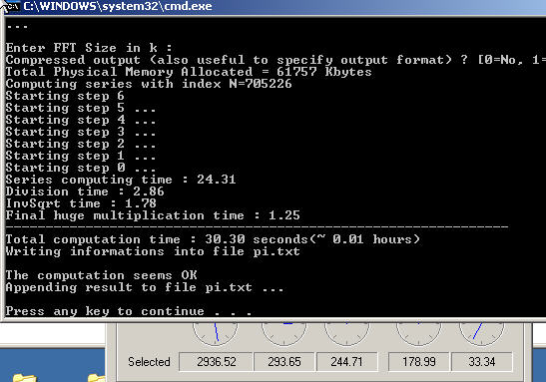The width and height of the screenshot is (546, 382).
Task: Click 'InvSqrt time : 1.78' line
Action: (x=81, y=203)
